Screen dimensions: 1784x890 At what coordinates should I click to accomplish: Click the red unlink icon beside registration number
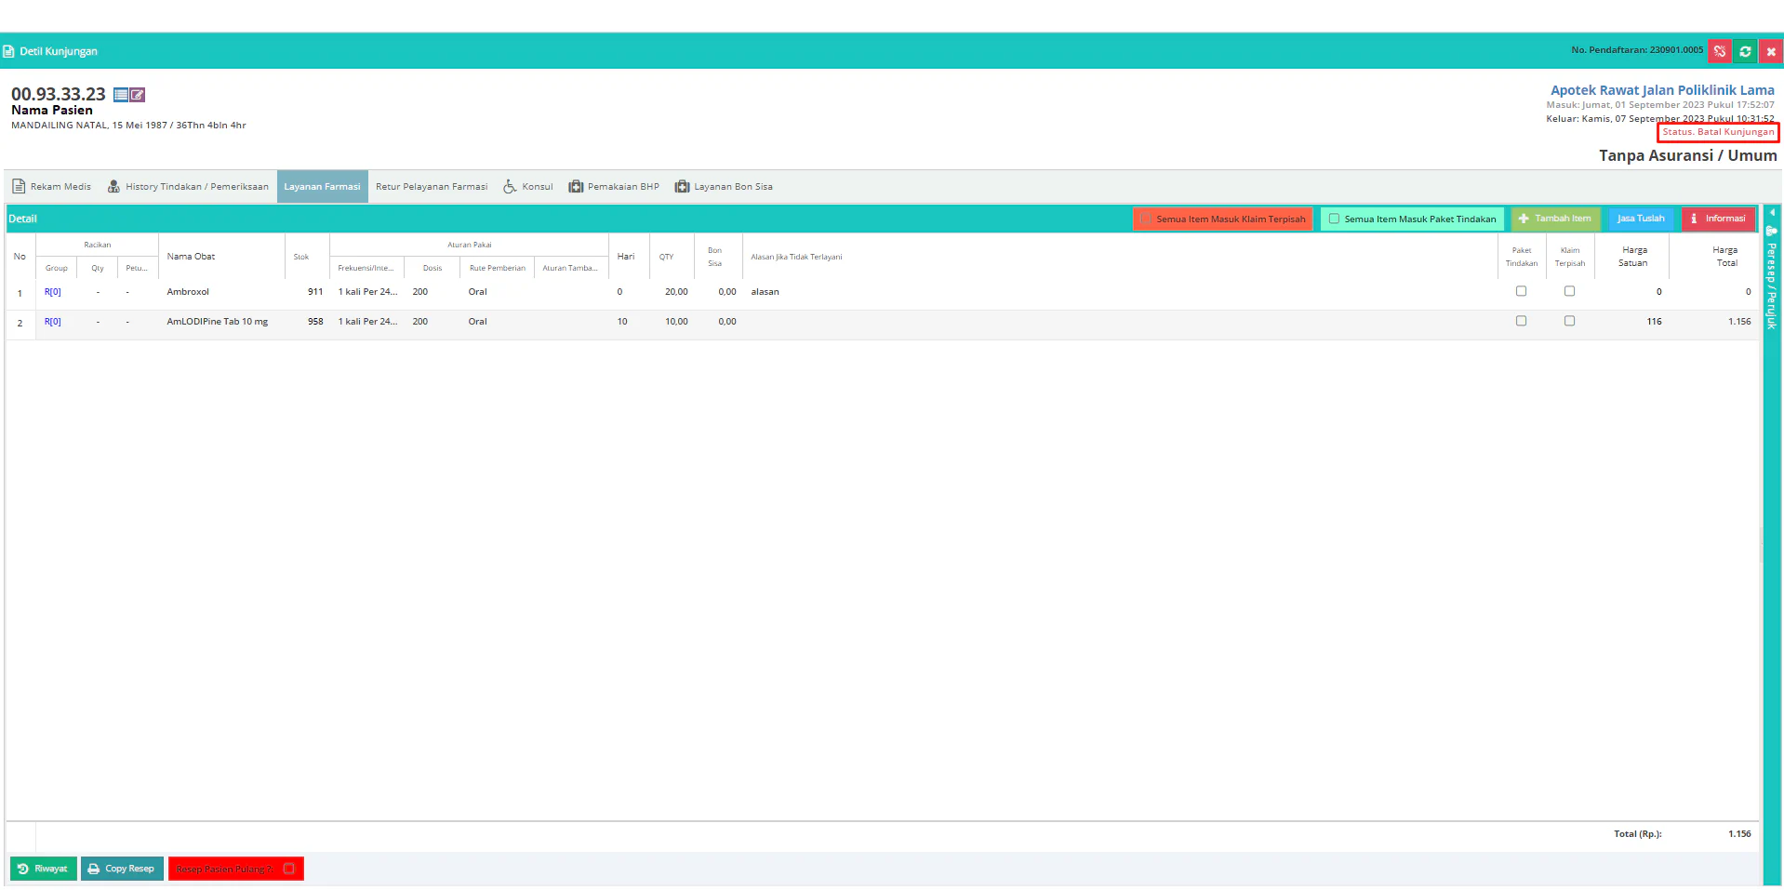click(1720, 51)
